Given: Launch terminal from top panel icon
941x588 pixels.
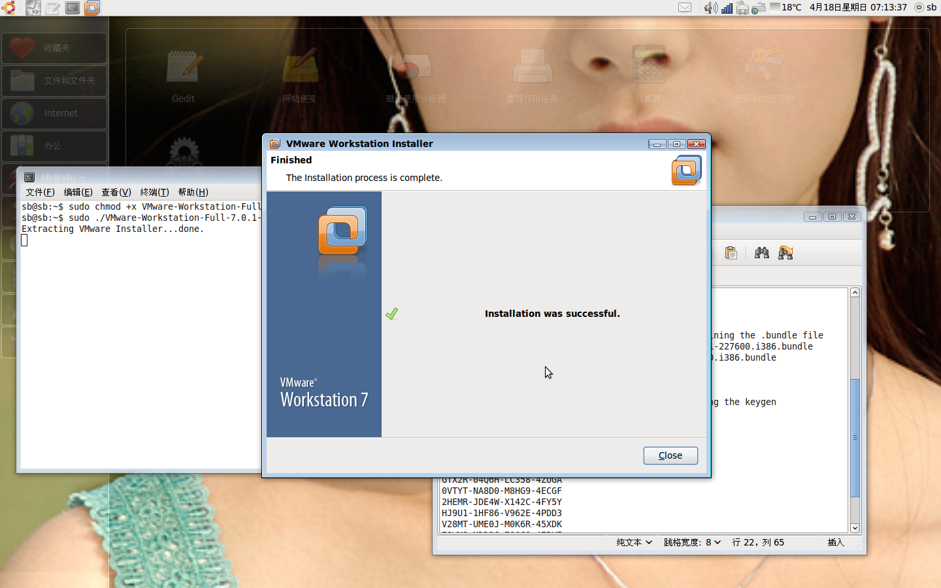Looking at the screenshot, I should tap(73, 8).
